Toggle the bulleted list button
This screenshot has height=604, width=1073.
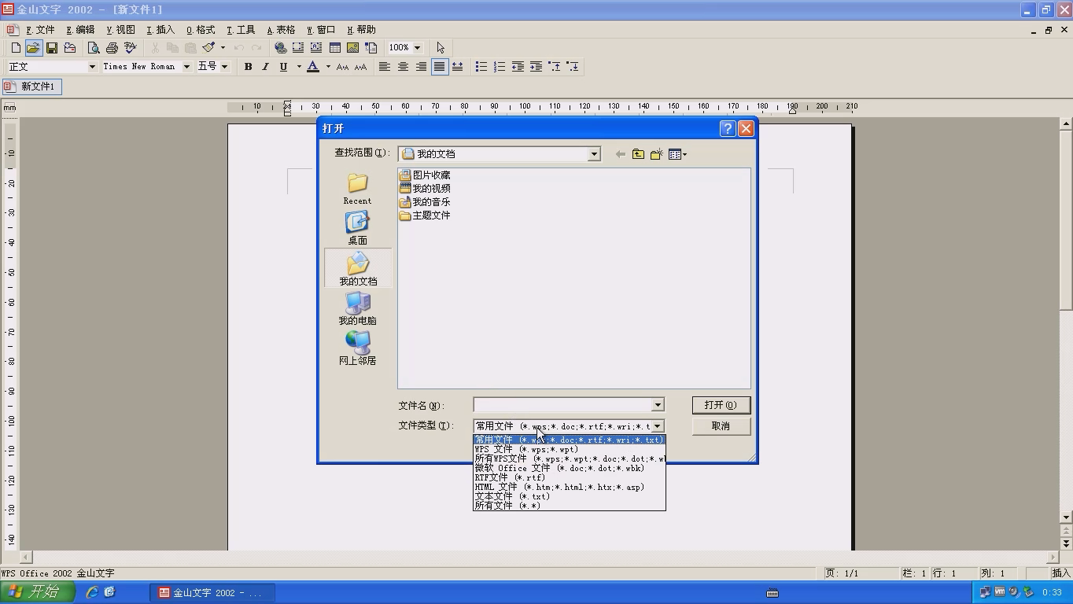pyautogui.click(x=481, y=67)
